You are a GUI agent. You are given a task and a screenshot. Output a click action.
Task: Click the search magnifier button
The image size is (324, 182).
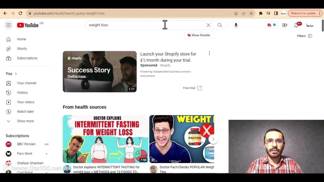(x=220, y=25)
